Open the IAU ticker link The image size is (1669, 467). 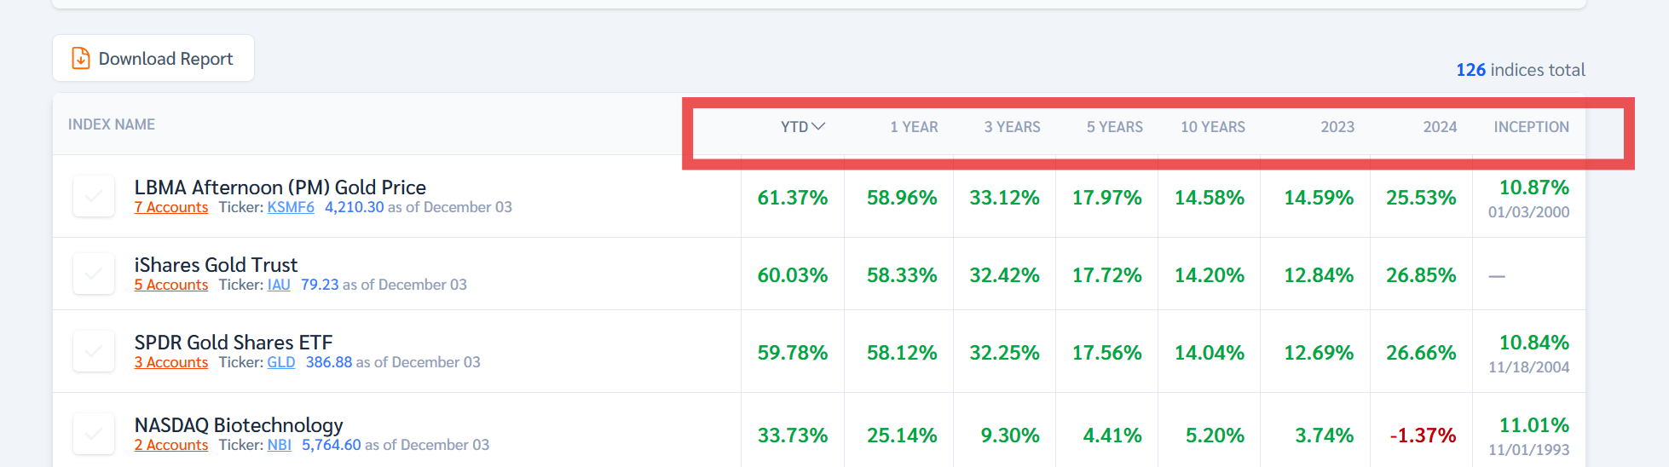tap(279, 285)
